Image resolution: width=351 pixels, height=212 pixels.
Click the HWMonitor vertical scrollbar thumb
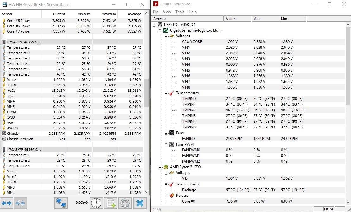(x=348, y=66)
